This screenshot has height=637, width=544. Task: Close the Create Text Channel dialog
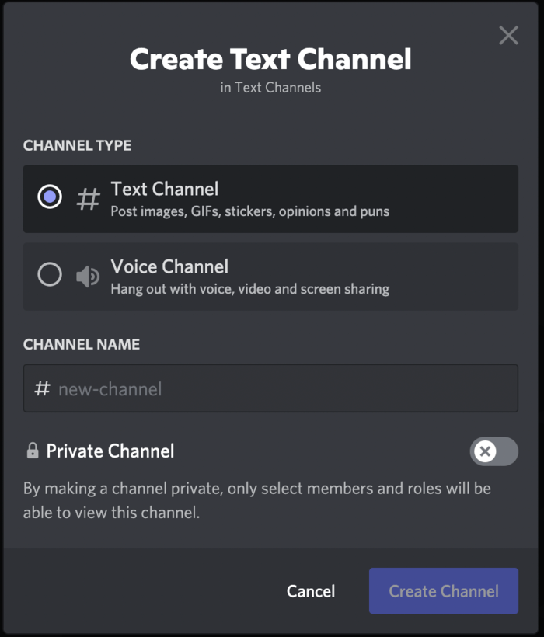point(508,35)
